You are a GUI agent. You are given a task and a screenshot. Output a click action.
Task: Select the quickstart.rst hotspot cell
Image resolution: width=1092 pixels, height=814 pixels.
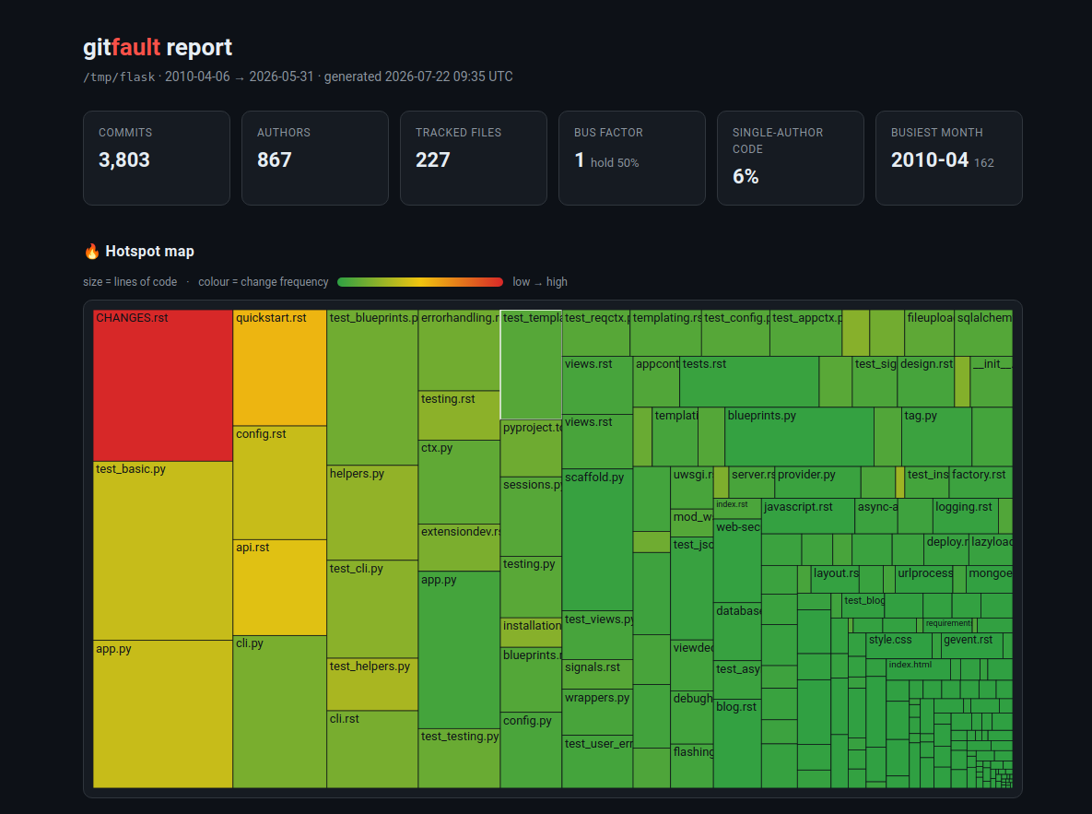tap(280, 368)
